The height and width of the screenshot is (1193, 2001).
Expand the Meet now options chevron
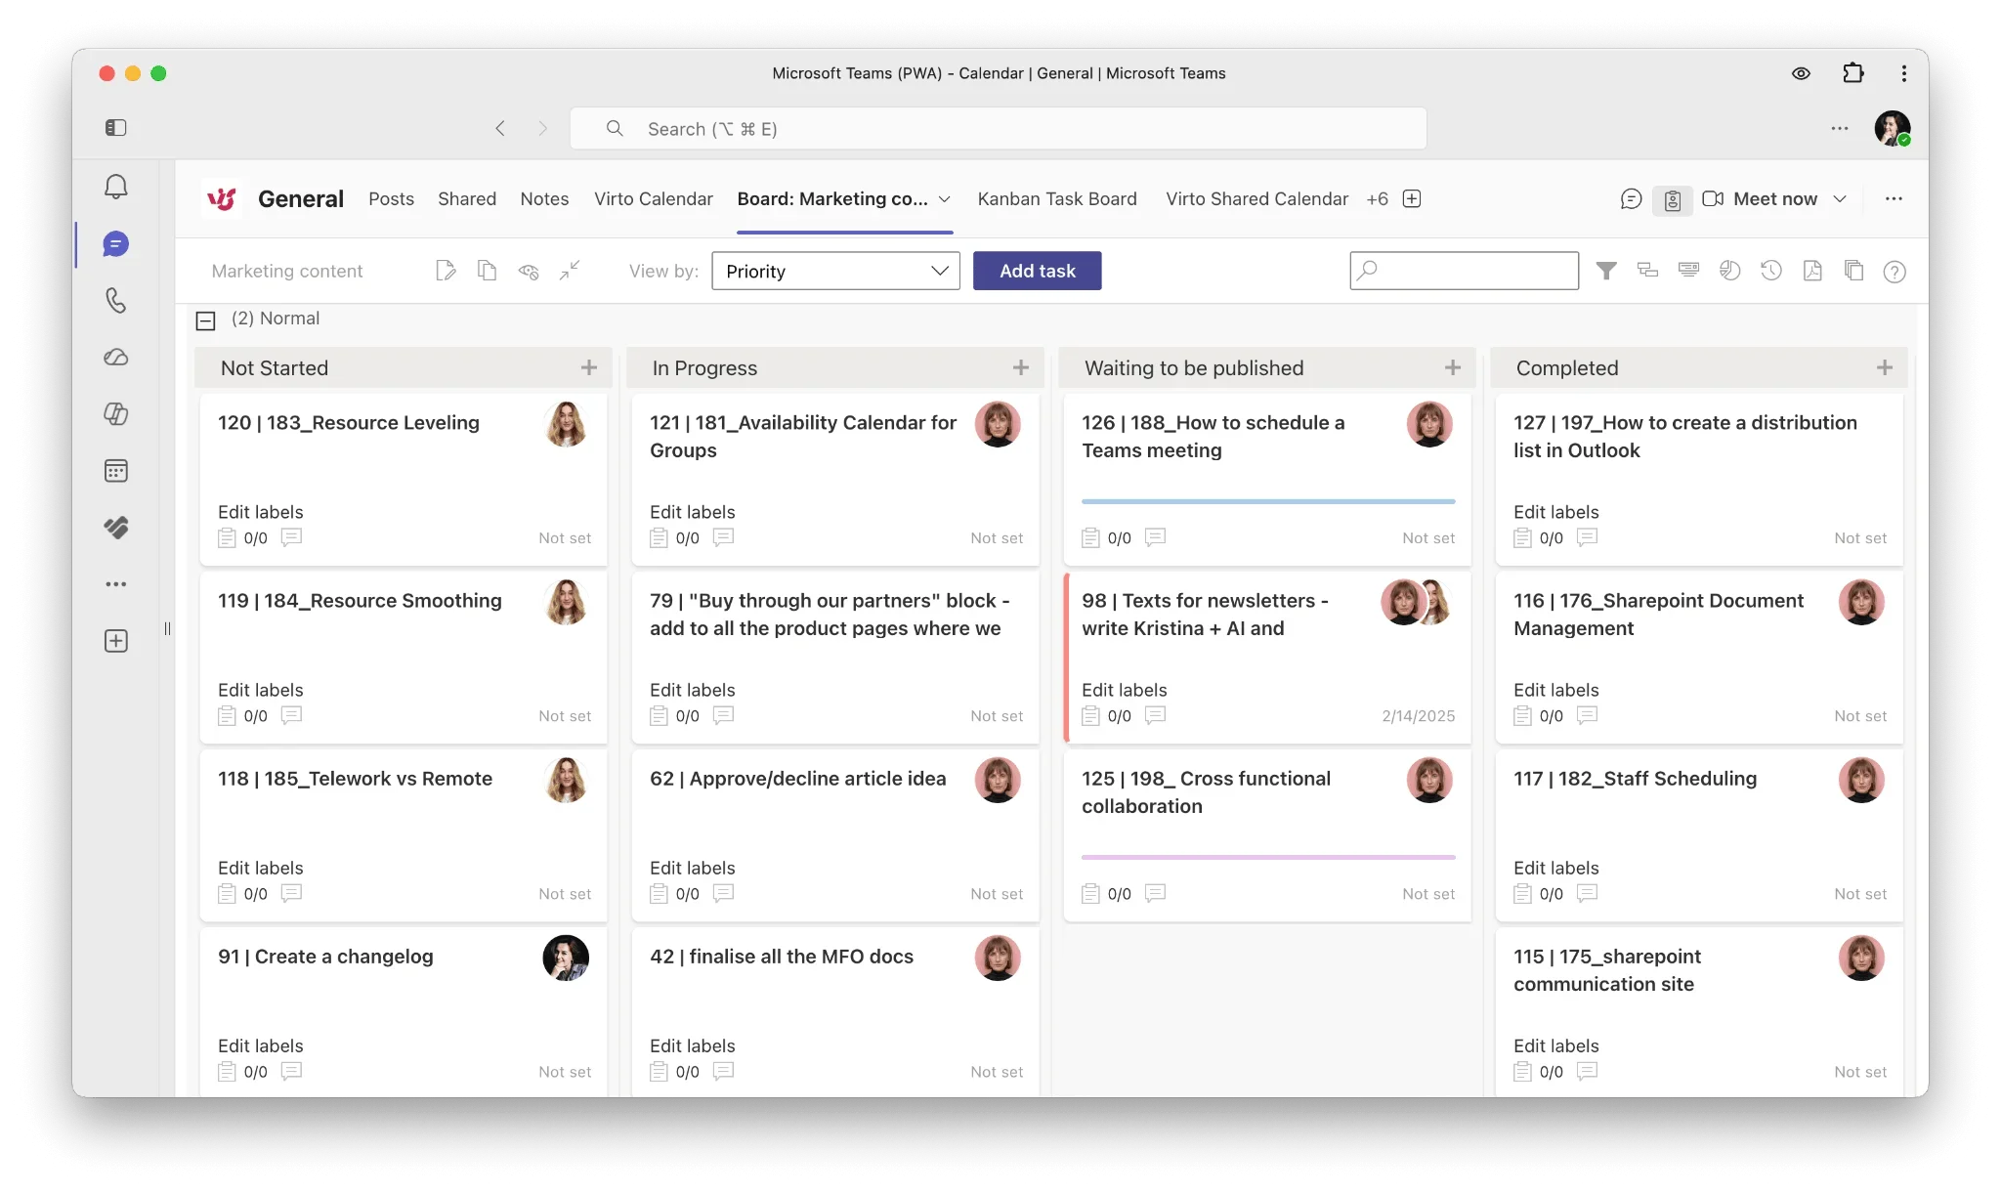[x=1840, y=199]
